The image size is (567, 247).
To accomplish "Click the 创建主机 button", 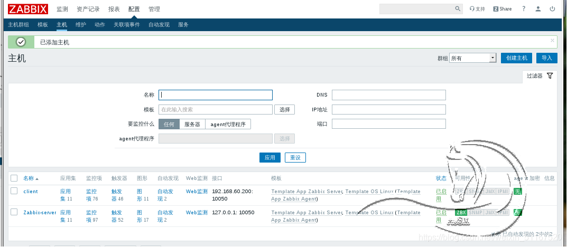I will tap(516, 58).
